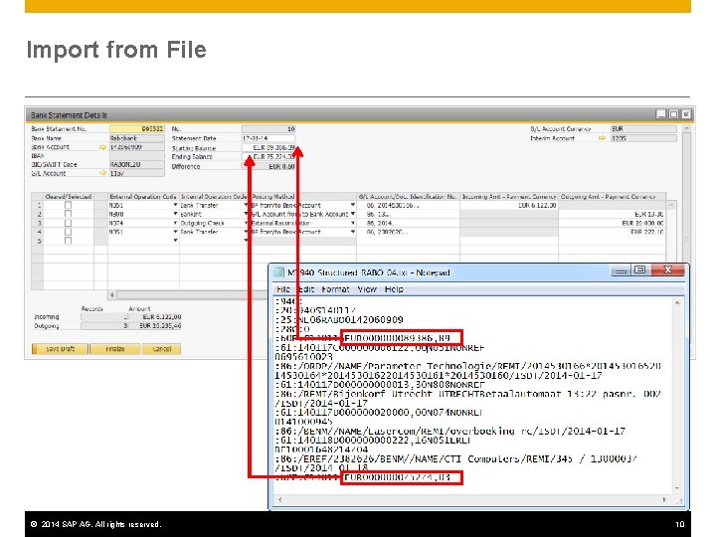Click the Bank Name field showing Rabobank
The height and width of the screenshot is (537, 716).
pyautogui.click(x=137, y=138)
